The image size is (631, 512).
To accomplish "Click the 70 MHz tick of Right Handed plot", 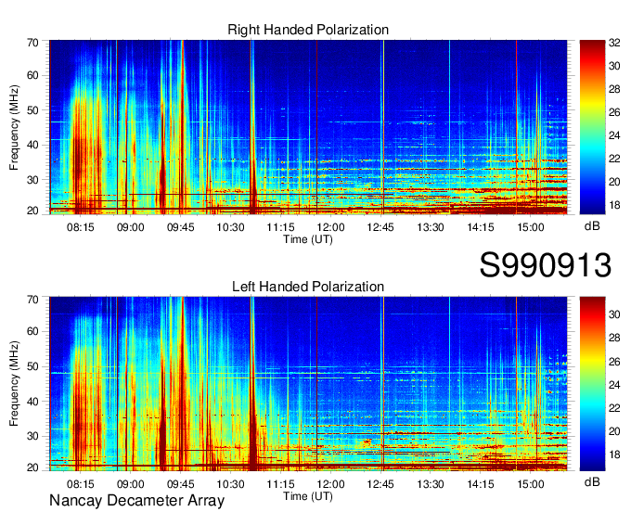I will (x=32, y=43).
